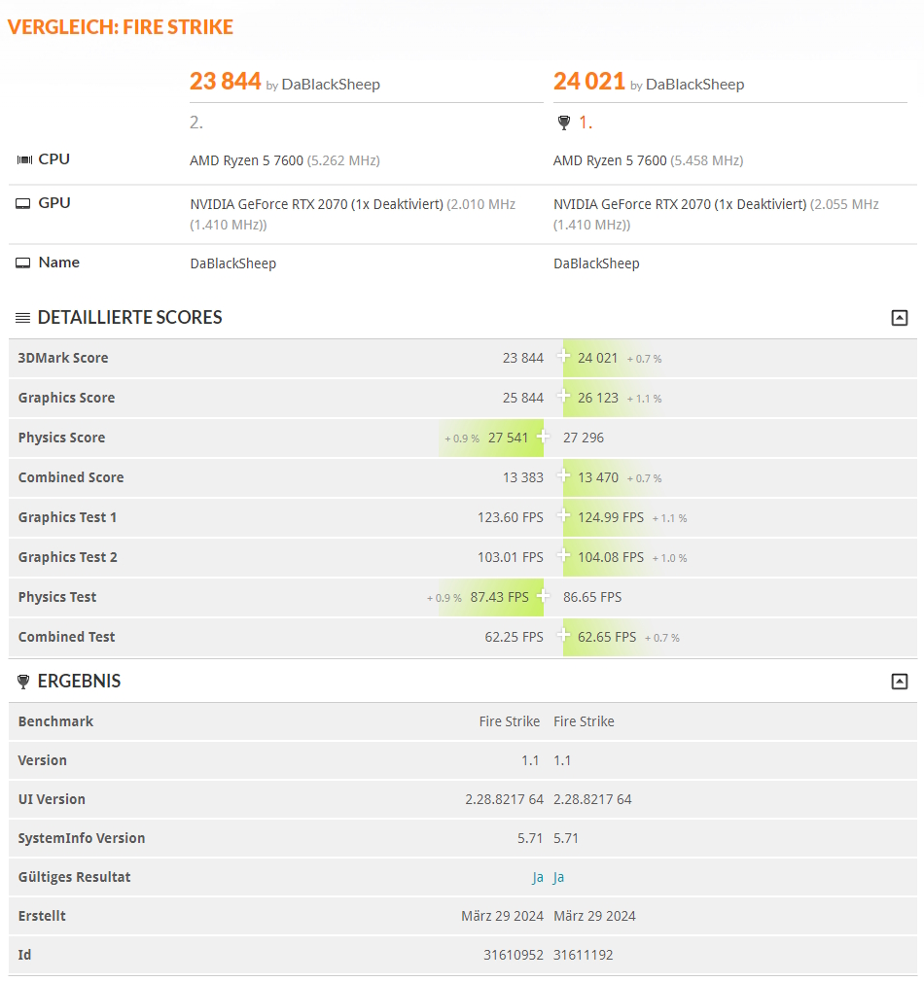Viewport: 924px width, 982px height.
Task: Click the plus icon on the Graphics Score row
Action: tap(562, 397)
